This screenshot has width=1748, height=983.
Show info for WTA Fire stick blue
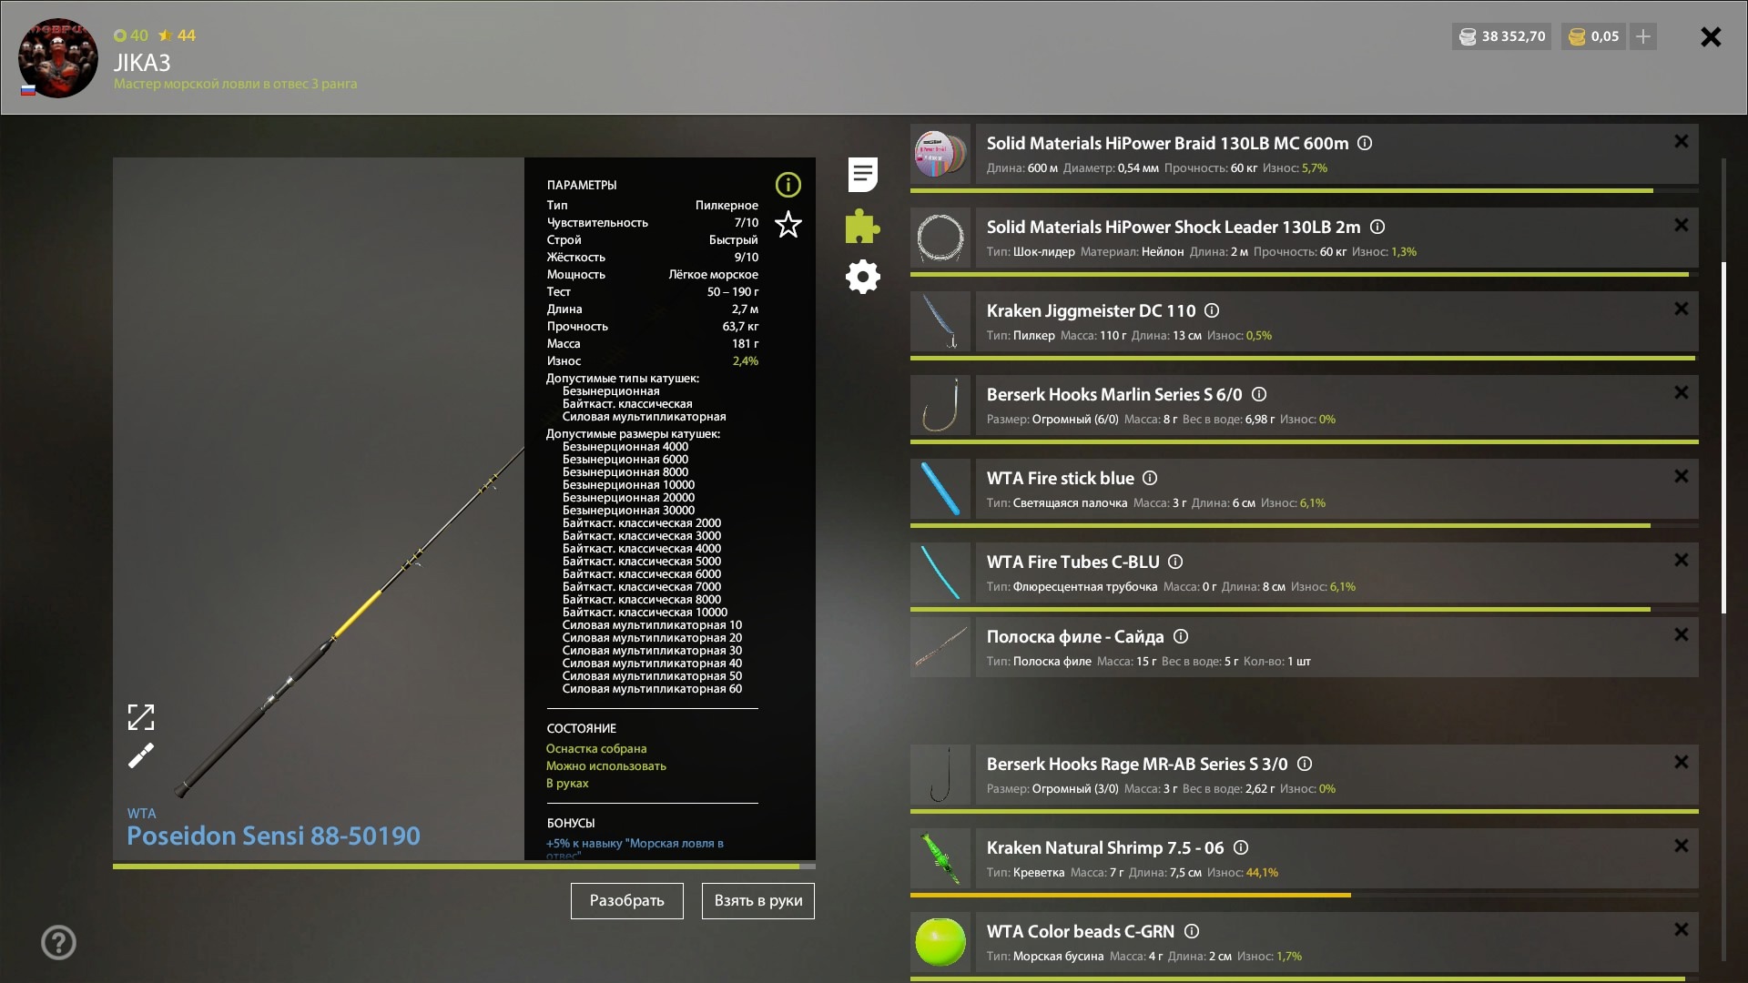pyautogui.click(x=1150, y=478)
